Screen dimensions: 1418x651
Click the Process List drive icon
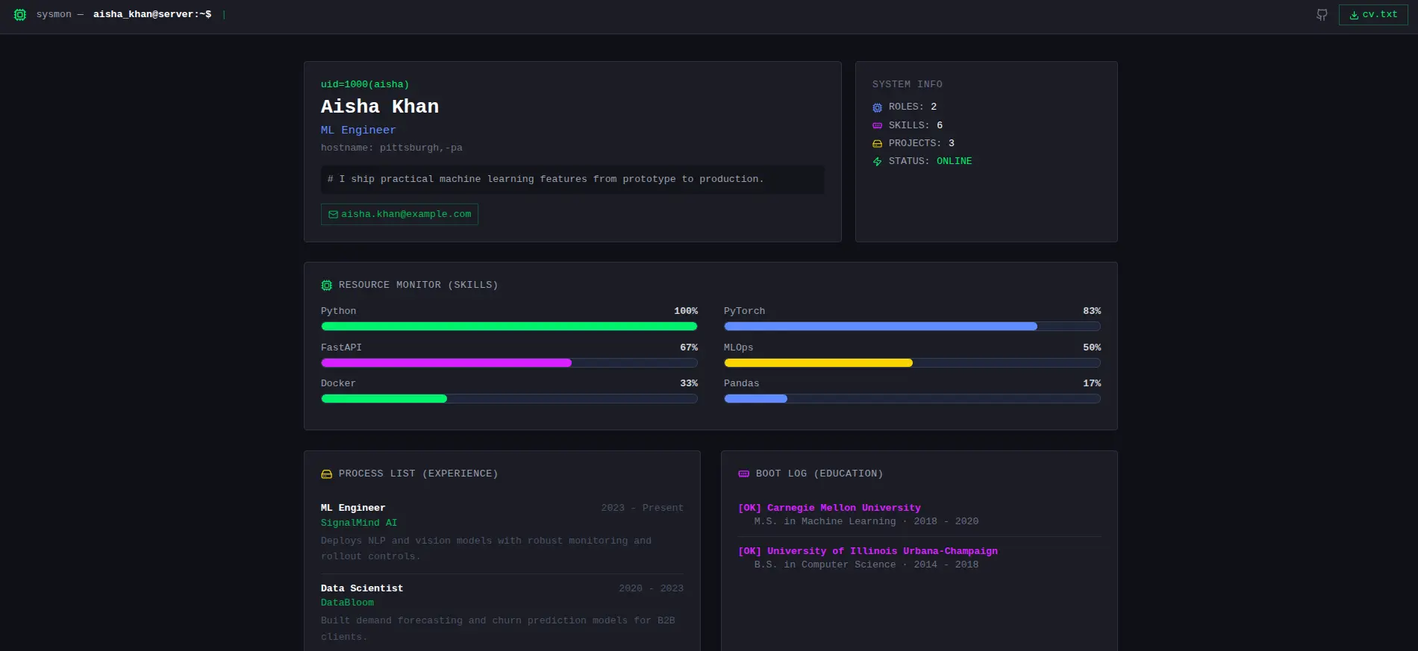(326, 474)
